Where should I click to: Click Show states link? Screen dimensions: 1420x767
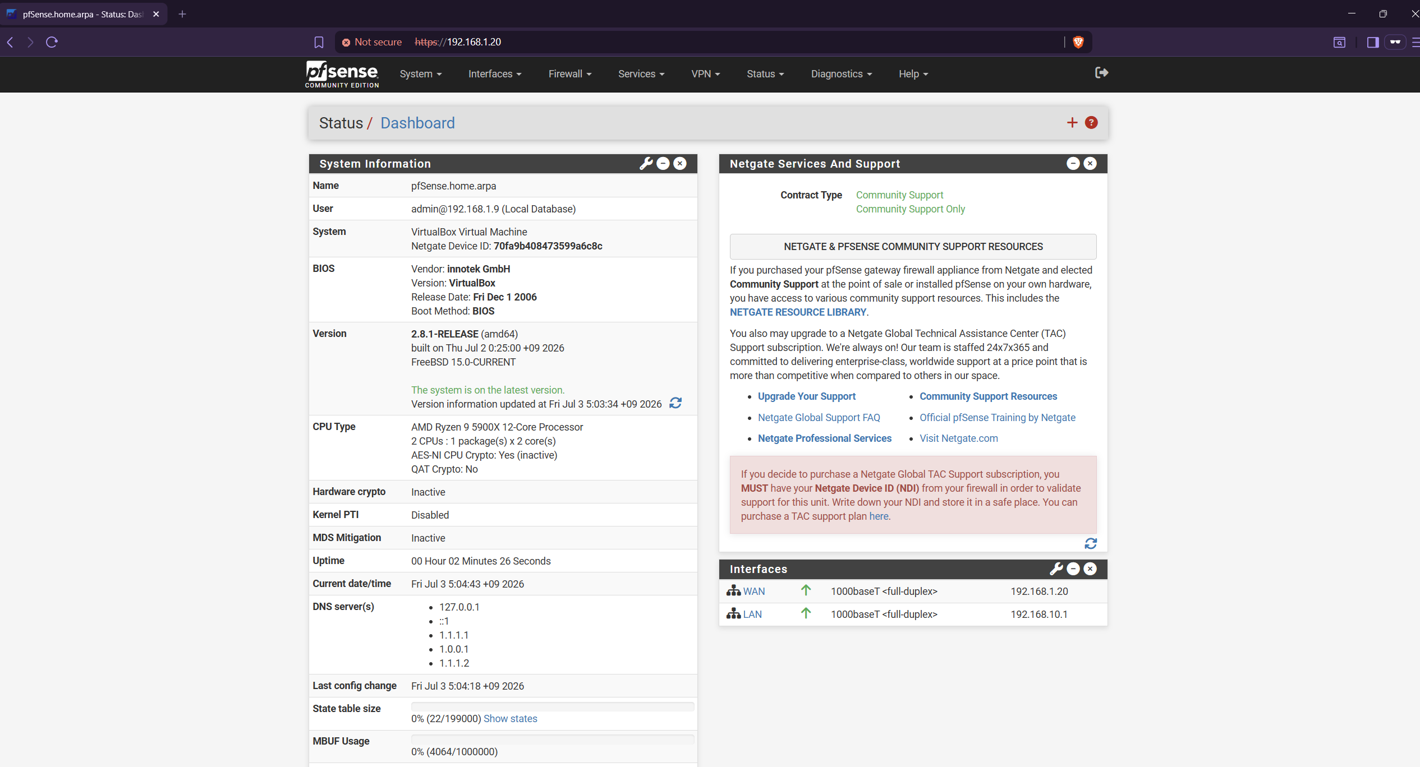(x=510, y=719)
